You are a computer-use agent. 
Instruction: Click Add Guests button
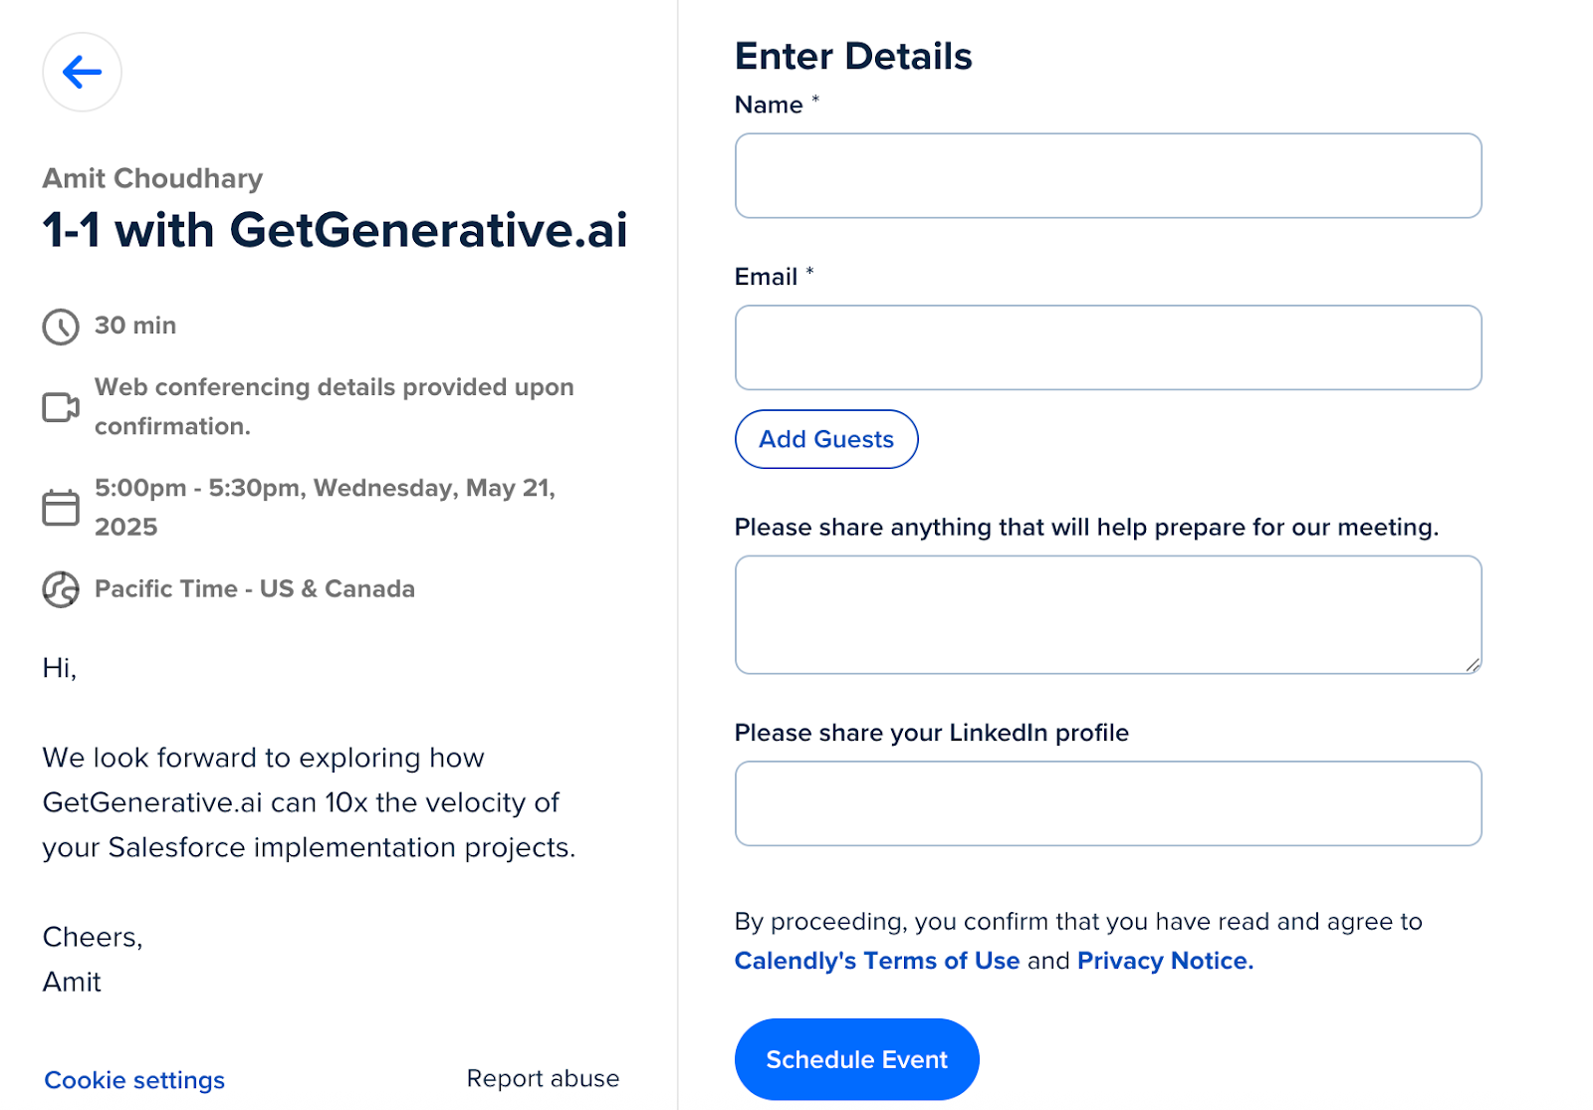tap(826, 439)
